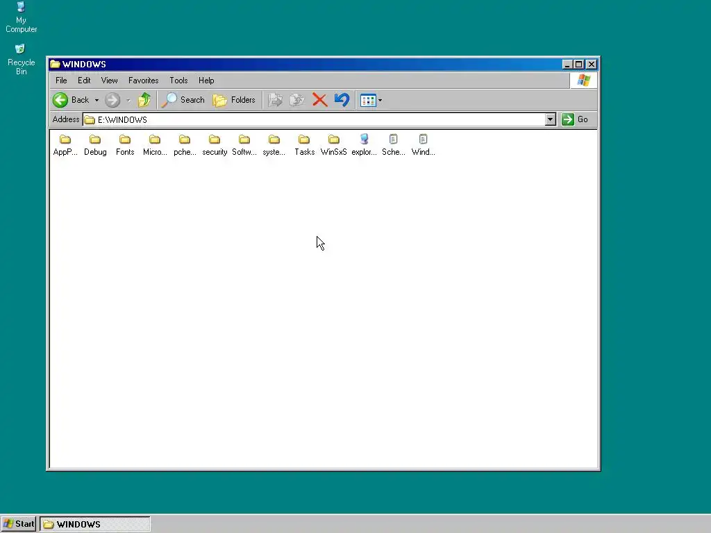Expand the Back history dropdown

click(97, 100)
